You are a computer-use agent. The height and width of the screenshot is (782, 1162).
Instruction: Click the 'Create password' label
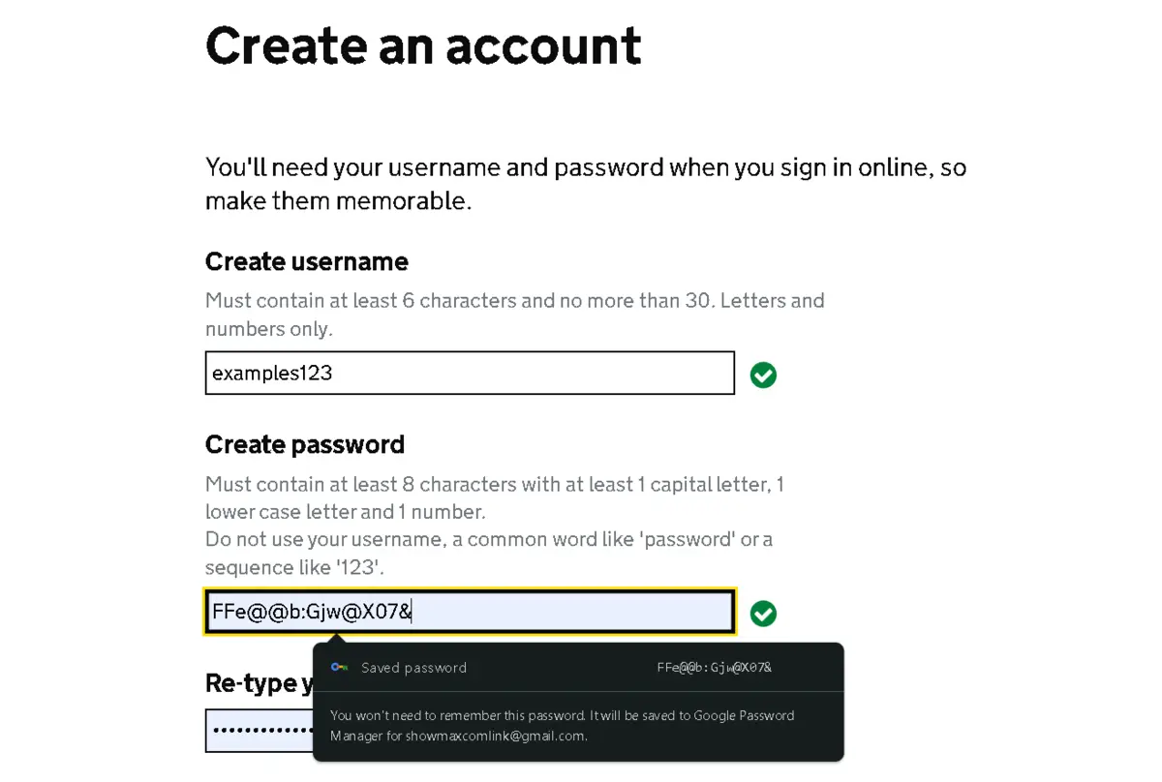[305, 445]
